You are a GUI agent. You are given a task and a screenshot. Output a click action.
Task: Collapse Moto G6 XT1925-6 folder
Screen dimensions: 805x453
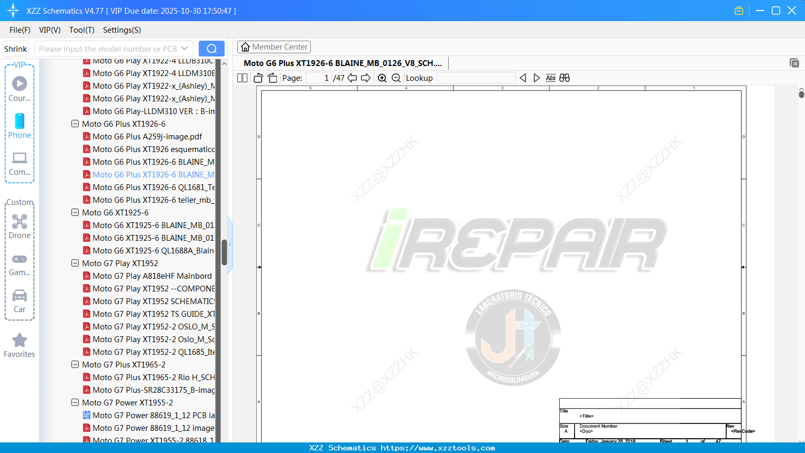[x=75, y=213]
